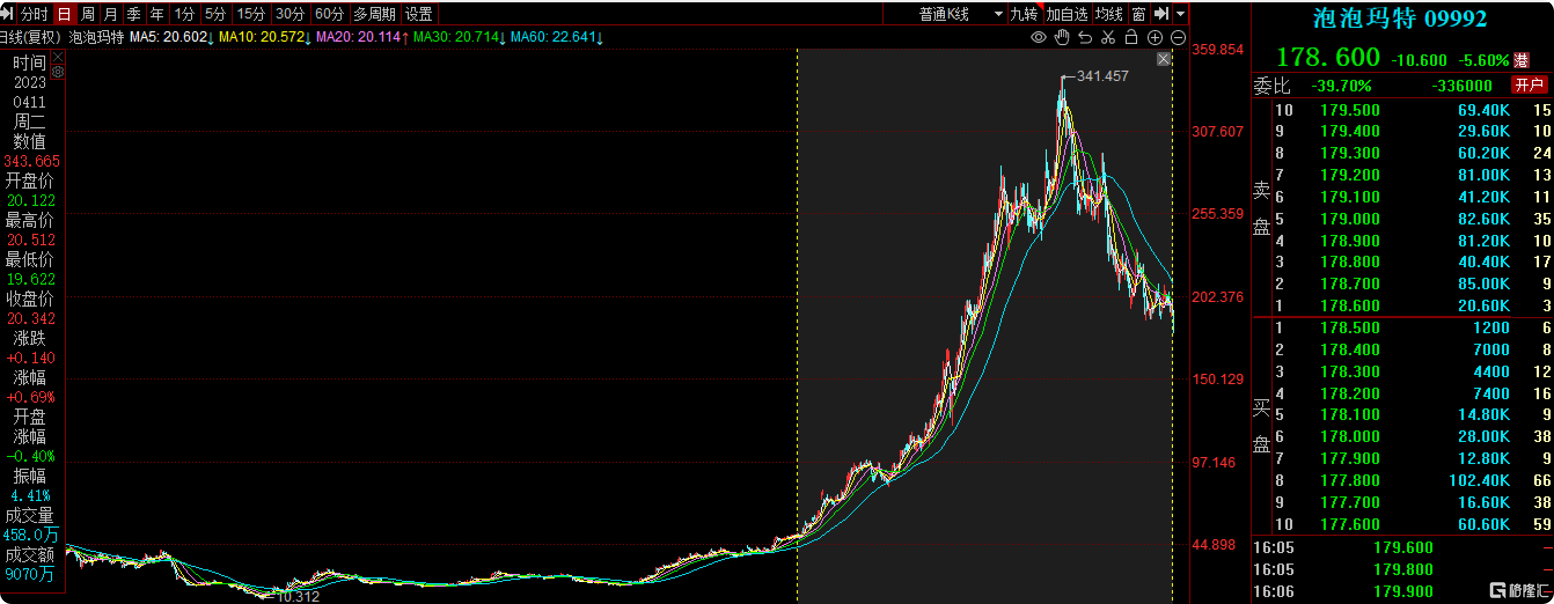Screen dimensions: 1554x604
Task: Expand the top-right toolbar dropdown arrow
Action: (x=1181, y=13)
